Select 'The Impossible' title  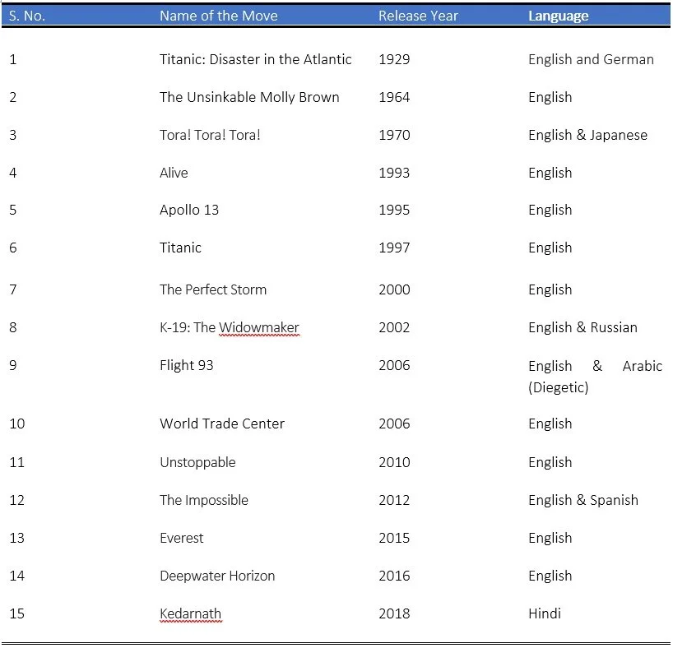pos(204,500)
